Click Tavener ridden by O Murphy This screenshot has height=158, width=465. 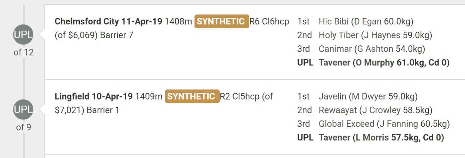coord(334,63)
